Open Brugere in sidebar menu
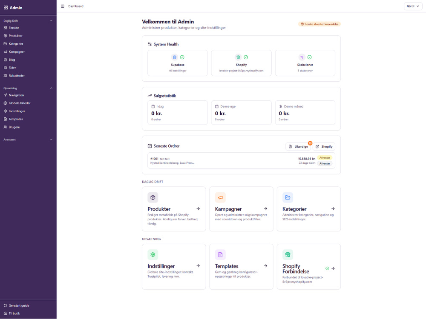 click(28, 127)
